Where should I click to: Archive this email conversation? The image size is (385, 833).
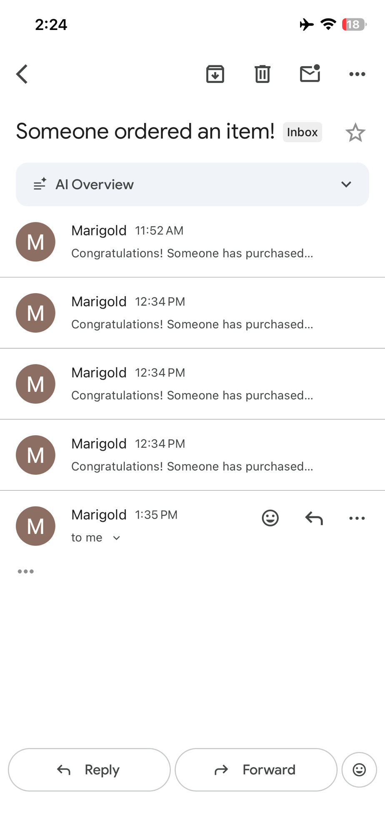tap(215, 74)
